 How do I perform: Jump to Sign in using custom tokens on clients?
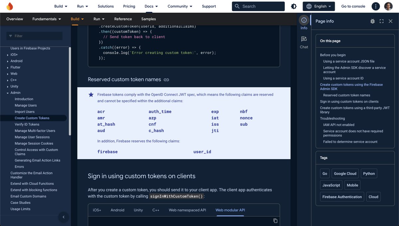349,102
